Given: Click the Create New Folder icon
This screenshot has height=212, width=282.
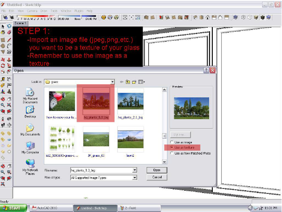Looking at the screenshot, I should (x=134, y=82).
